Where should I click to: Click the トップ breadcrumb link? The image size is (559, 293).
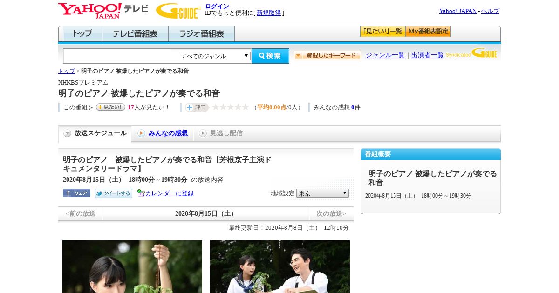pyautogui.click(x=67, y=71)
